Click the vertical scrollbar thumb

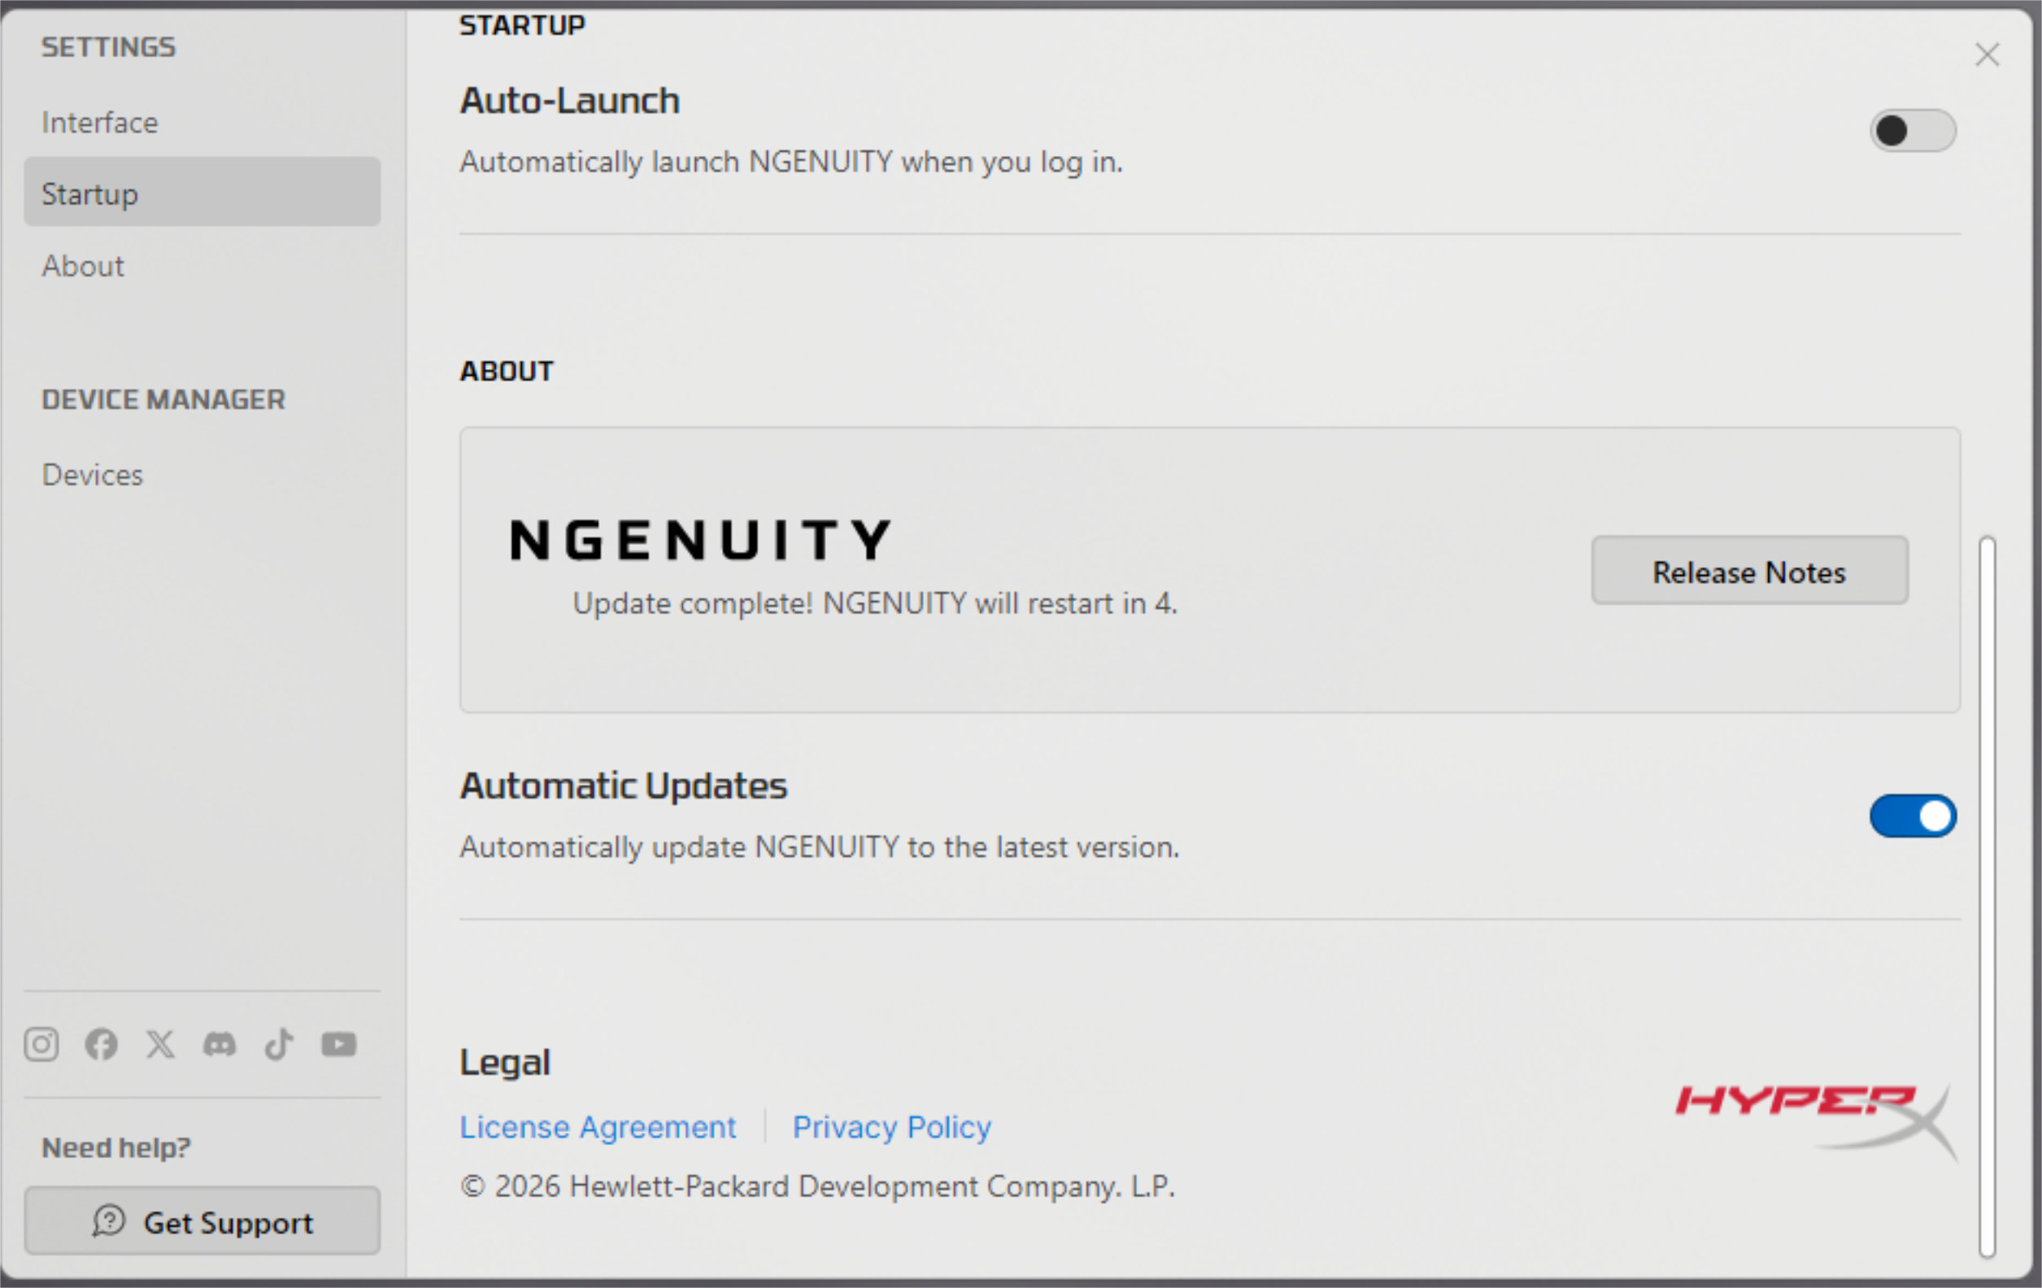[x=1987, y=897]
